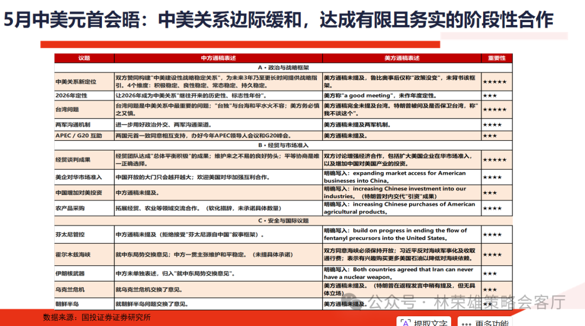Screen dimensions: 585x326
Task: Select section heading A·政治与战略框架
Action: pyautogui.click(x=283, y=68)
